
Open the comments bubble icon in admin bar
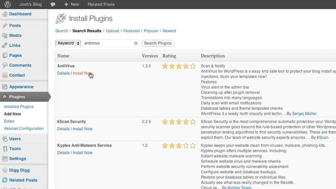[52, 4]
